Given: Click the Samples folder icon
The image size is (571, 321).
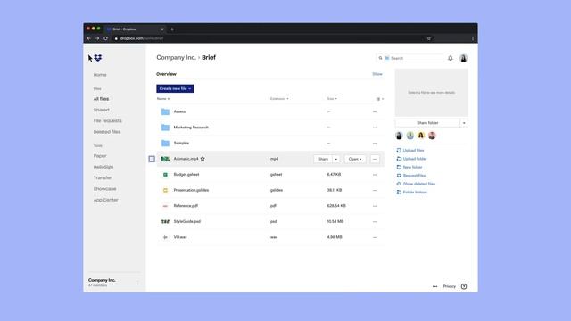Looking at the screenshot, I should point(165,143).
